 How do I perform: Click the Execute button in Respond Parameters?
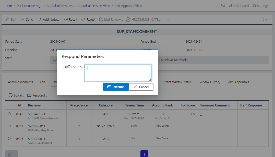pyautogui.click(x=116, y=87)
